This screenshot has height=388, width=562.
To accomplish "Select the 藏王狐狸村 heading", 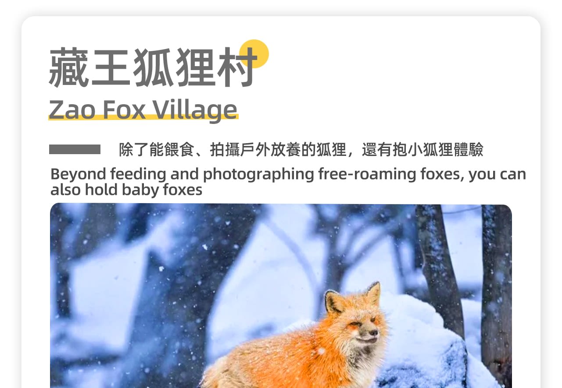I will pos(152,68).
